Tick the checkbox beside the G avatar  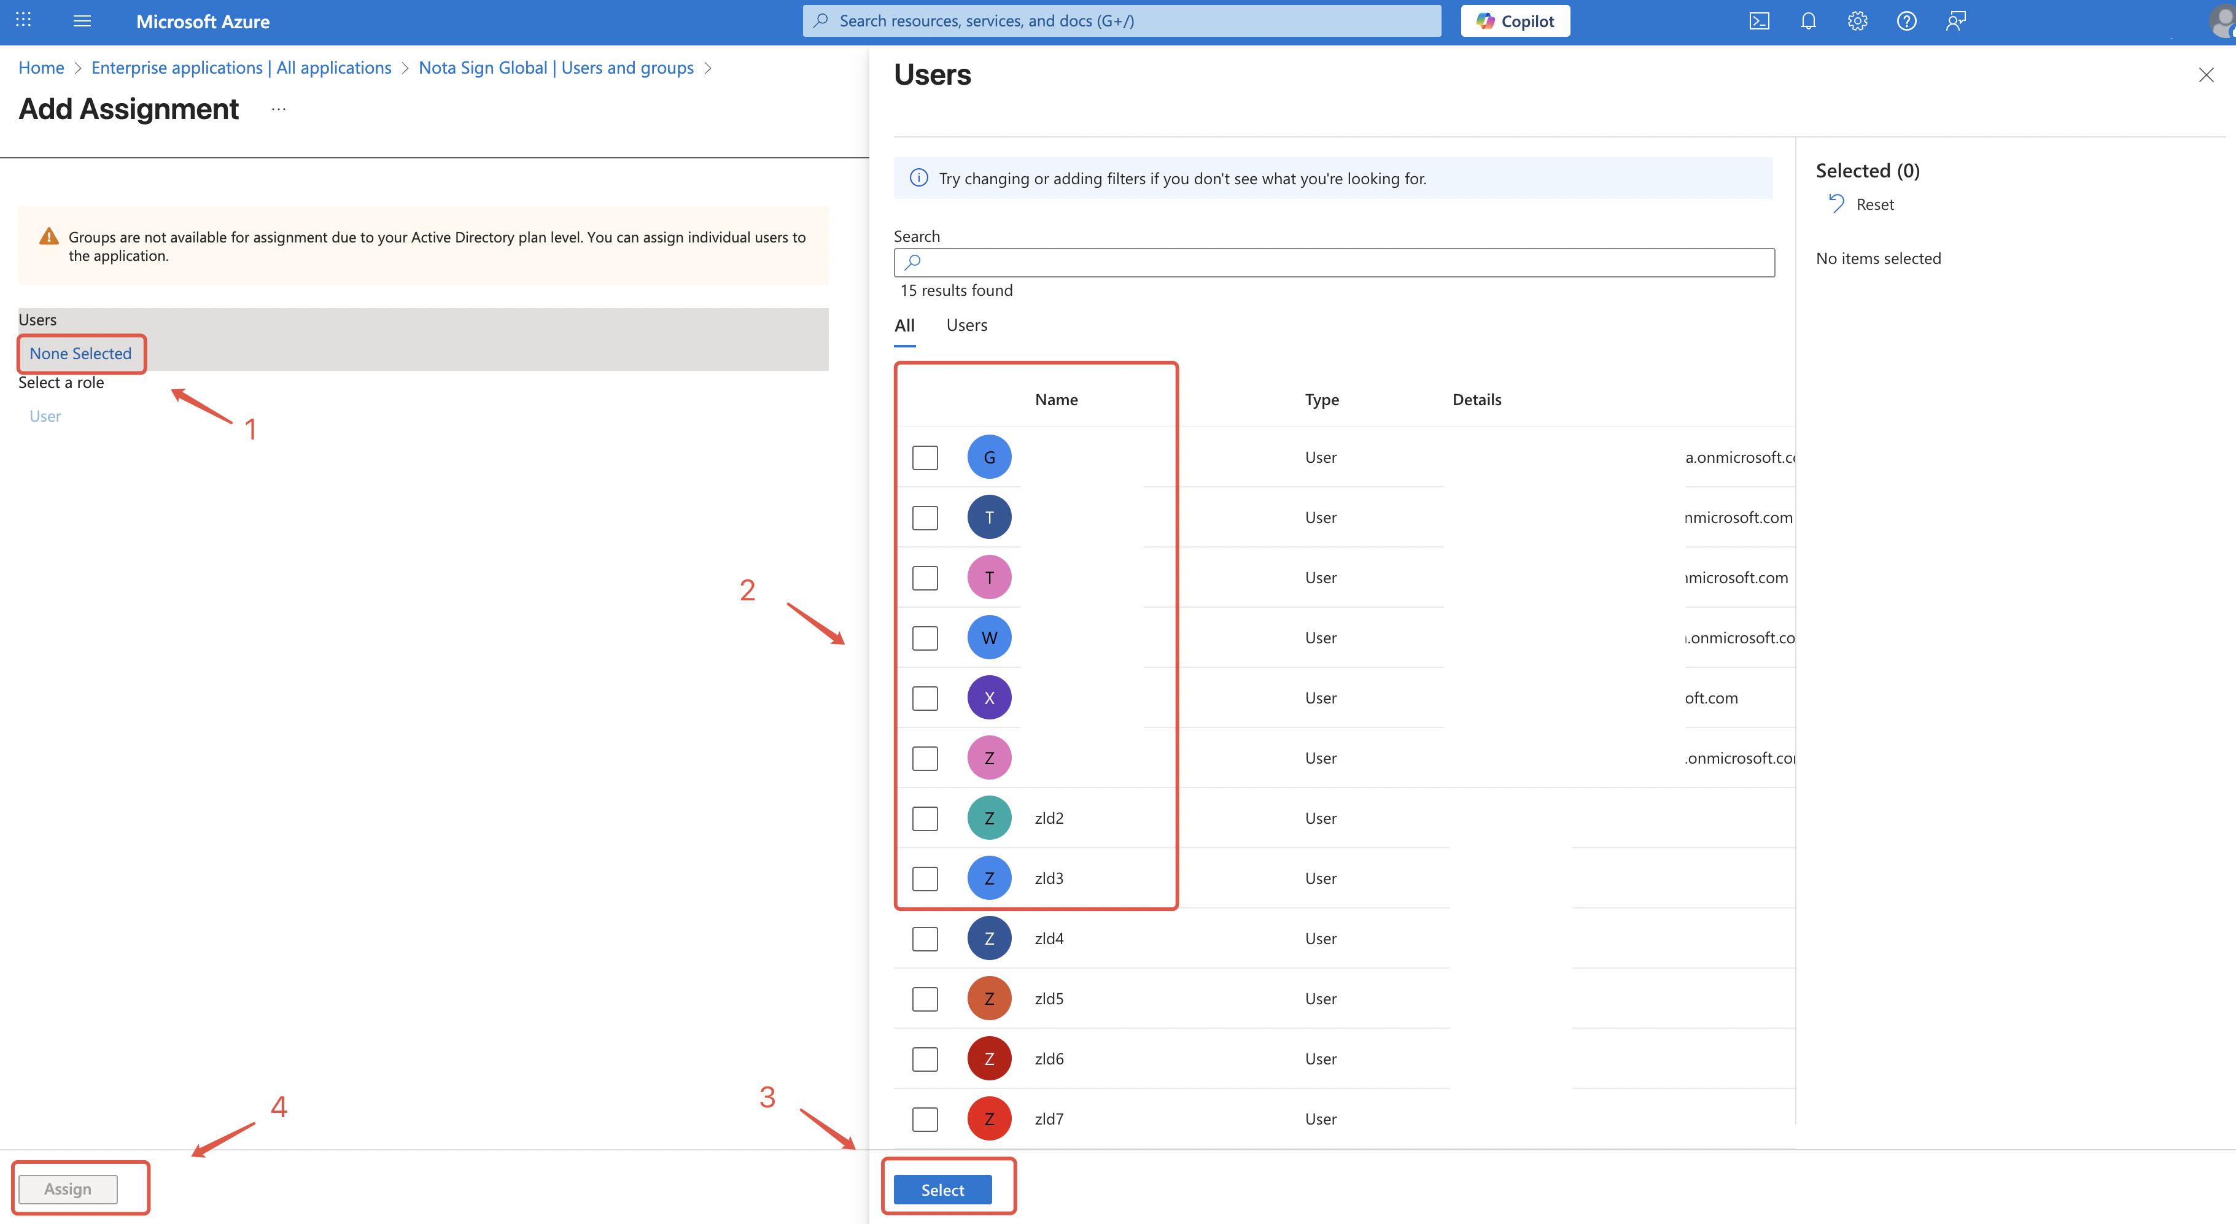coord(925,457)
